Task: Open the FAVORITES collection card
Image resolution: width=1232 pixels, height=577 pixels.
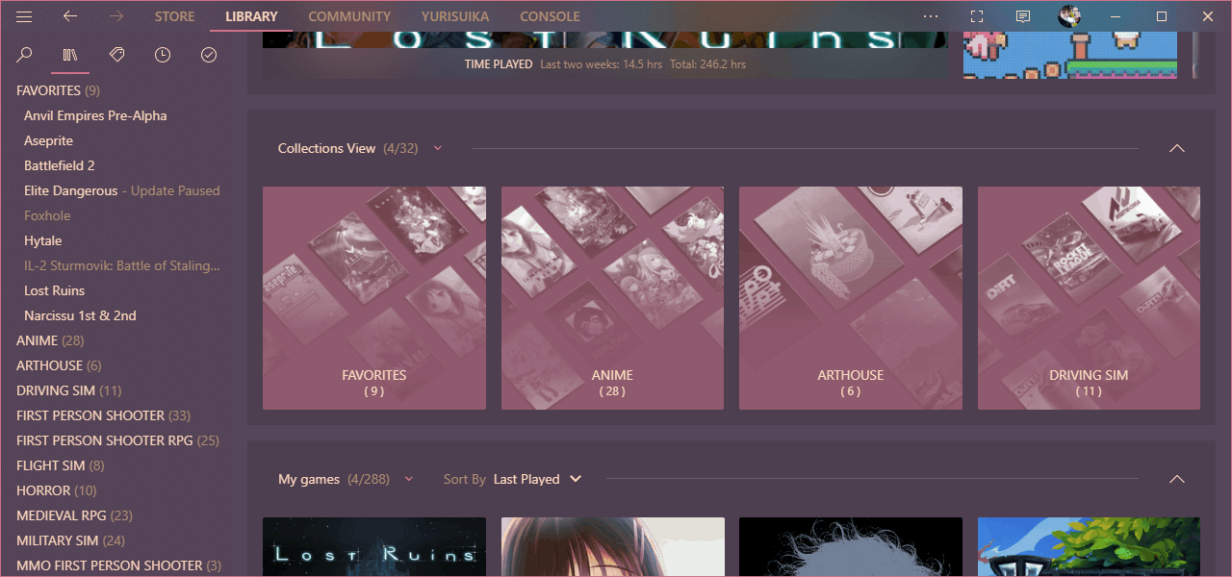Action: click(x=374, y=298)
